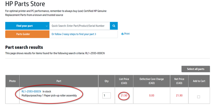214x109 pixels.
Task: Click the Defective Core Charge (CAD) header
Action: pos(152,81)
